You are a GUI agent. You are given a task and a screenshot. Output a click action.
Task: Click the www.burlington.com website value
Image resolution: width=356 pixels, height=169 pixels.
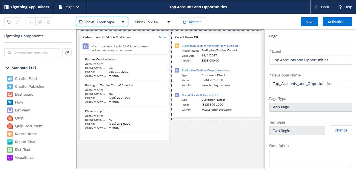215,85
